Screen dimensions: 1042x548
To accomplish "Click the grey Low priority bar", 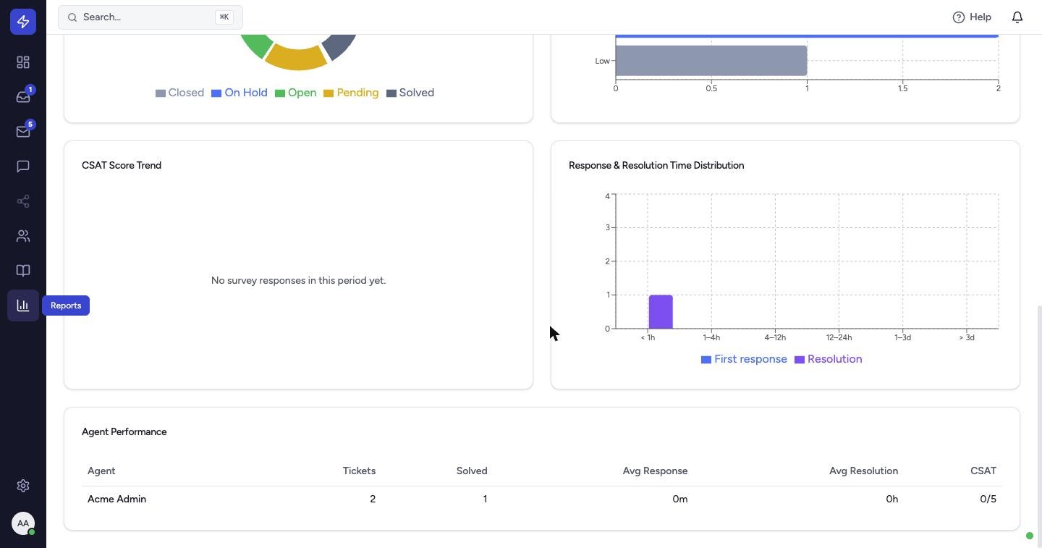I will coord(711,61).
